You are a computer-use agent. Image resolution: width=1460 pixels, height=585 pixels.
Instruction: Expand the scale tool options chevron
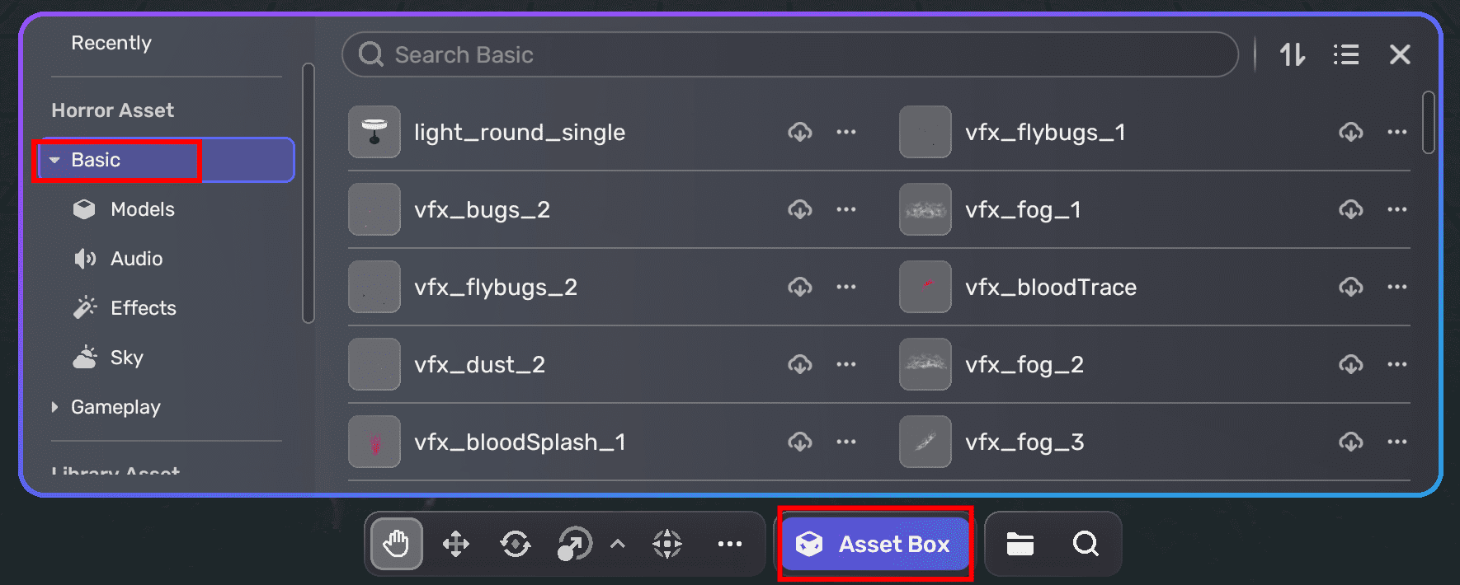click(617, 544)
